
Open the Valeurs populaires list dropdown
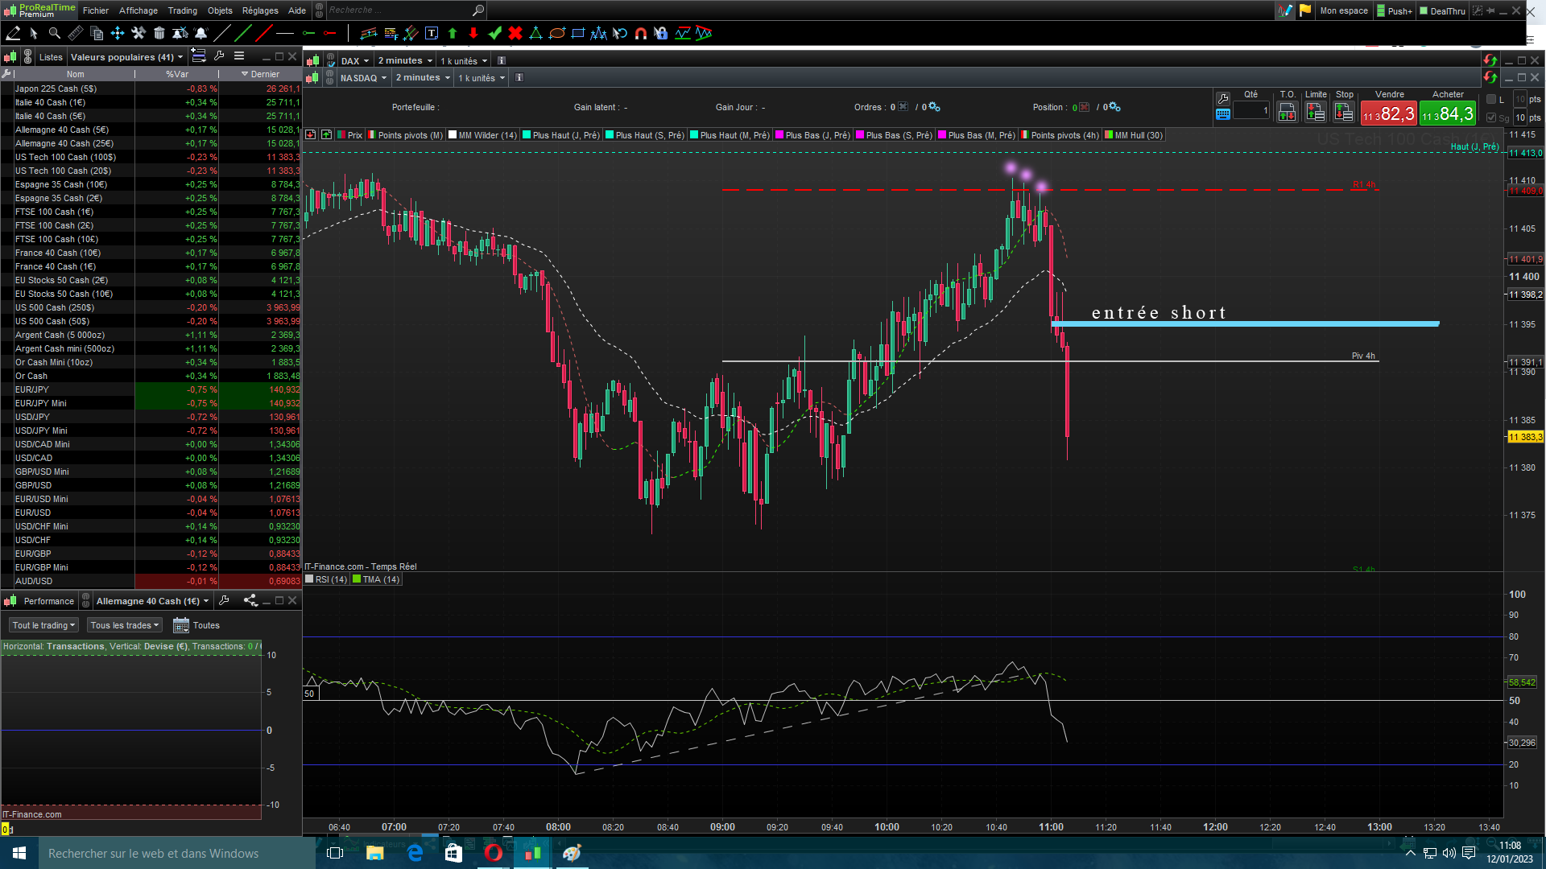pos(126,57)
